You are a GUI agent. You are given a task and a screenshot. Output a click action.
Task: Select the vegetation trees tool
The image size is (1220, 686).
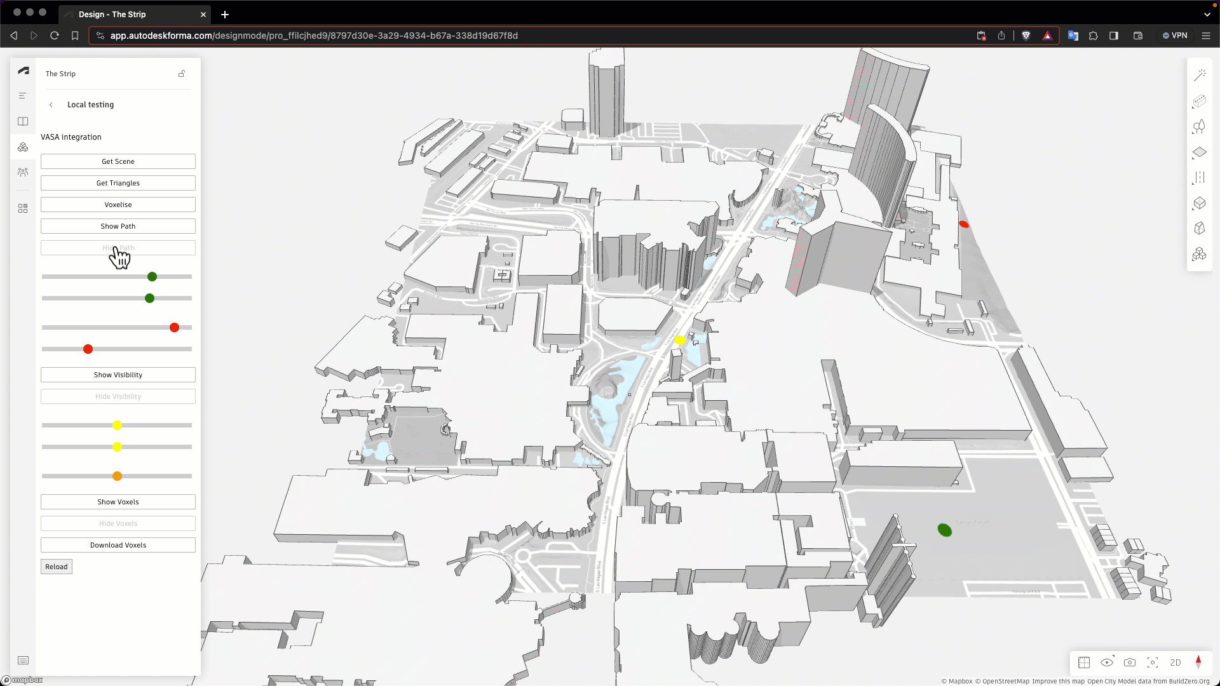pyautogui.click(x=1199, y=127)
